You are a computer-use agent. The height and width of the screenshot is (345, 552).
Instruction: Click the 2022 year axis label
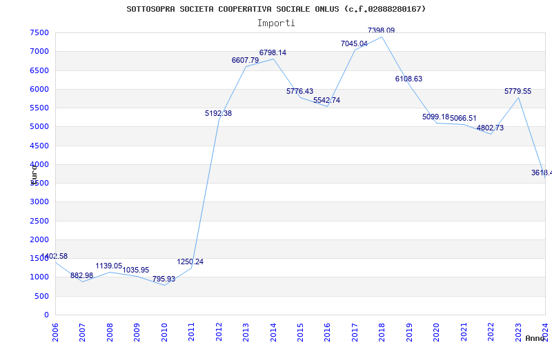tap(491, 333)
